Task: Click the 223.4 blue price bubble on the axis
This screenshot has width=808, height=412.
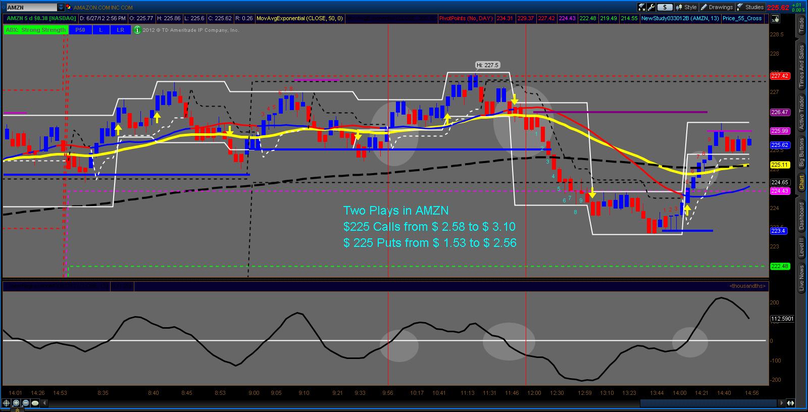Action: [x=778, y=231]
